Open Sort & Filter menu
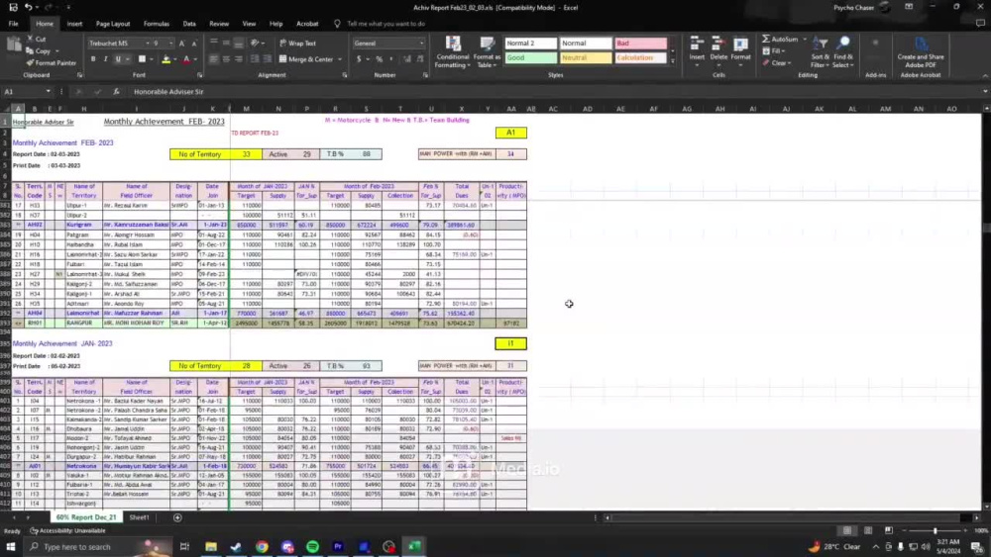 click(x=820, y=52)
